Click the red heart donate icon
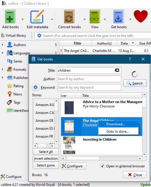The image size is (151, 187). 141,16
